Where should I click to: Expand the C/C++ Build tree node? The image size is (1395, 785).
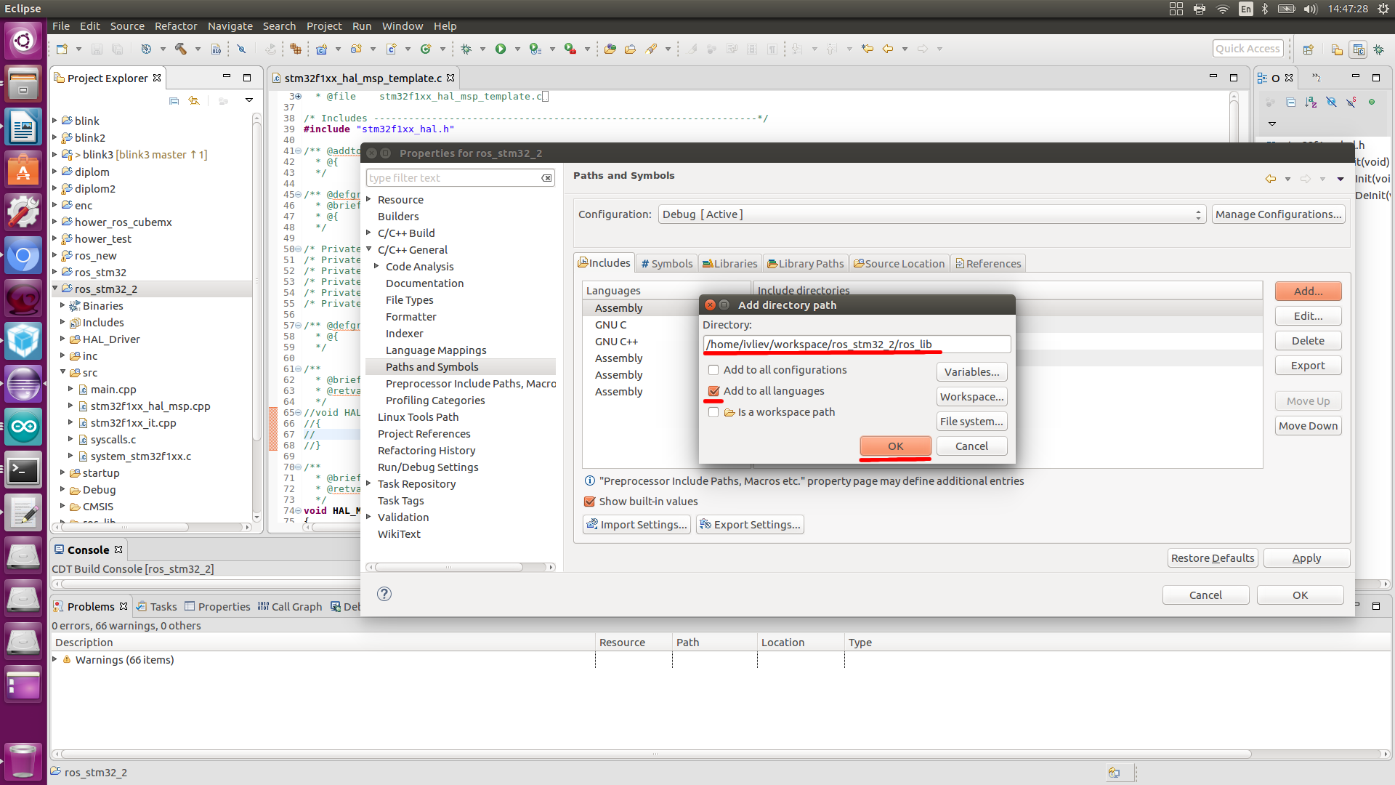[x=368, y=233]
